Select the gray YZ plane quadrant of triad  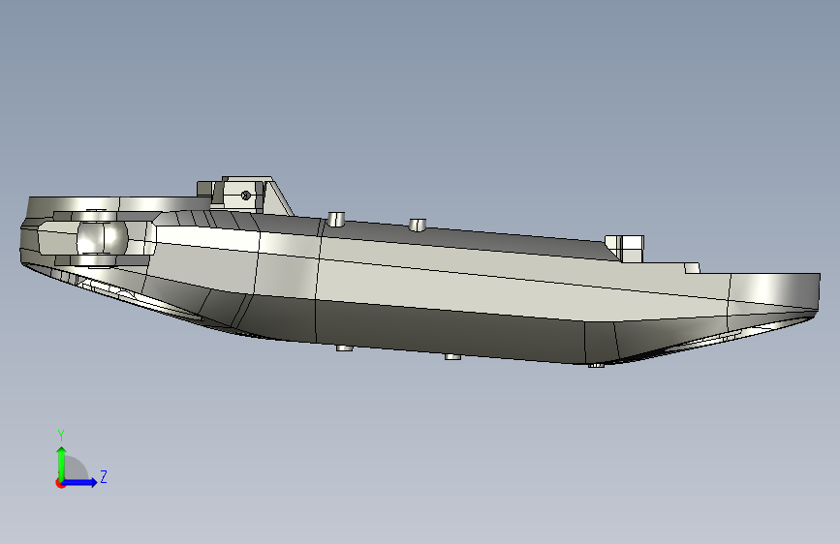point(76,468)
